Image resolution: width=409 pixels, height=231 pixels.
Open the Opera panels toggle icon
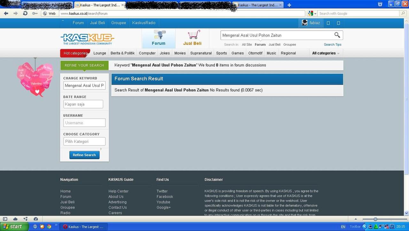point(5,219)
